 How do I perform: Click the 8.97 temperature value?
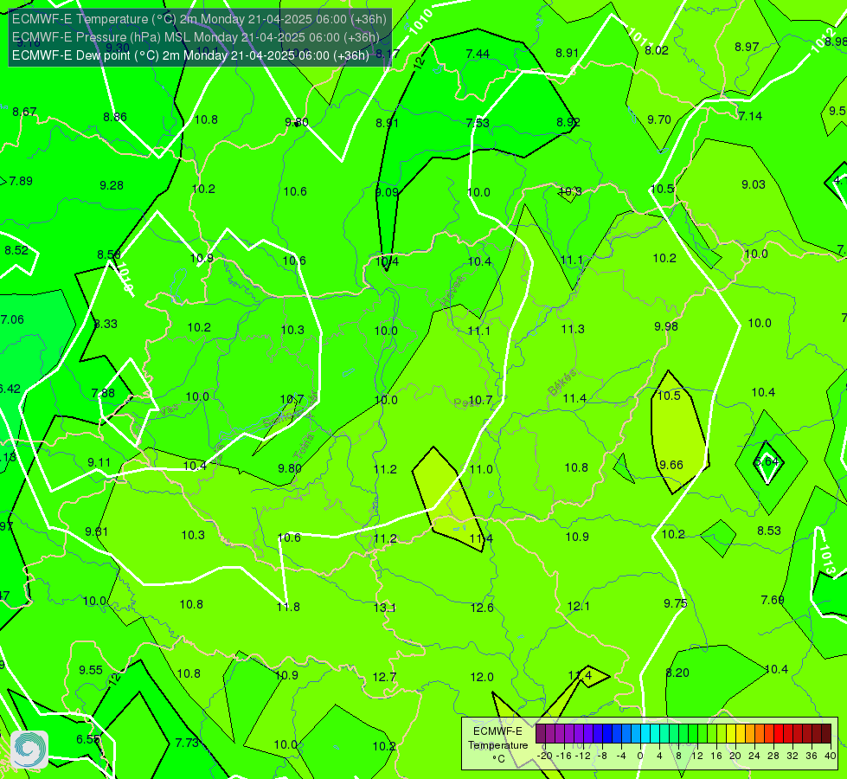747,47
